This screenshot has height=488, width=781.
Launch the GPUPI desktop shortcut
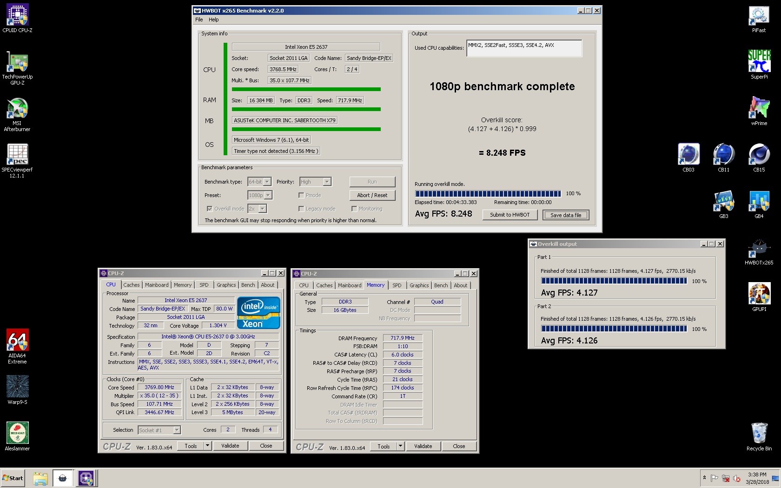(x=759, y=297)
